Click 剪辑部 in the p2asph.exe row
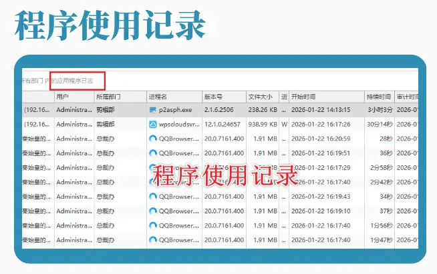The width and height of the screenshot is (437, 274). (106, 110)
